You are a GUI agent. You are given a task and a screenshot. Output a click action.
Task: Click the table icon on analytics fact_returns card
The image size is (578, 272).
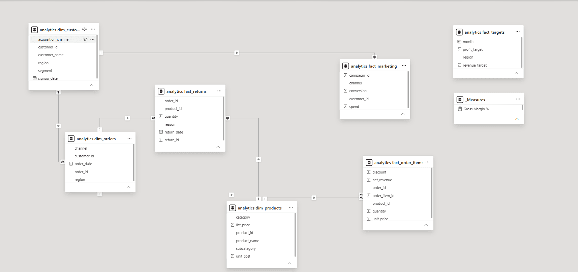tap(161, 91)
